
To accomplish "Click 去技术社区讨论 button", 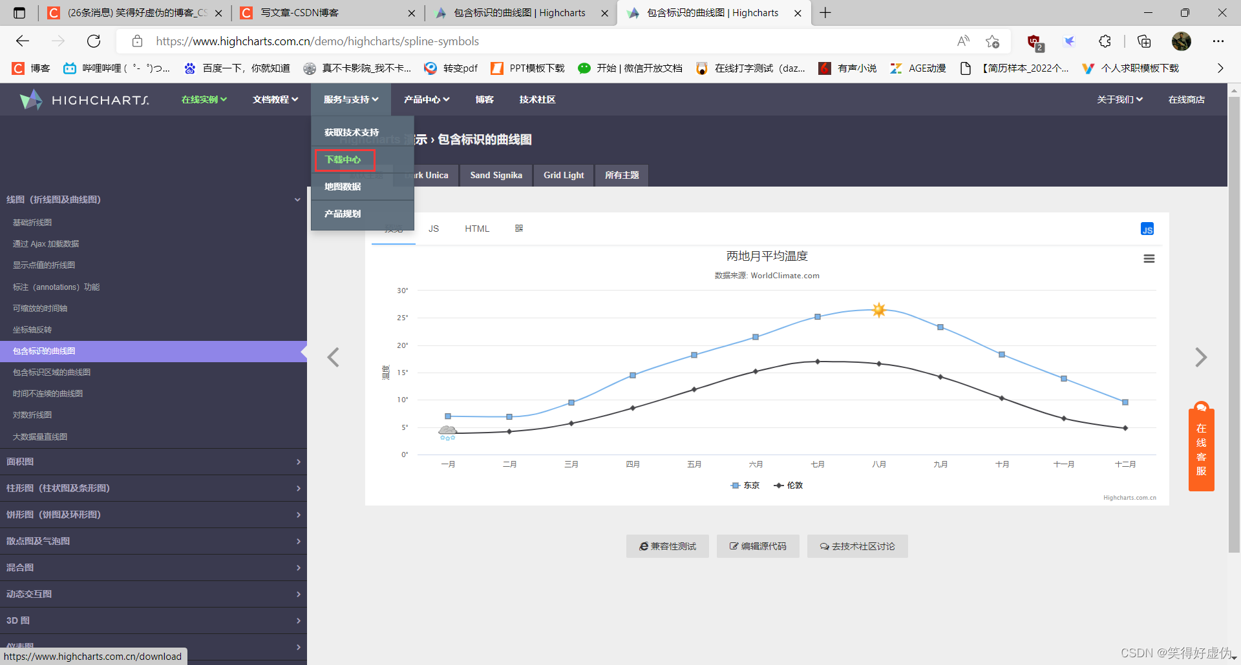I will point(858,546).
